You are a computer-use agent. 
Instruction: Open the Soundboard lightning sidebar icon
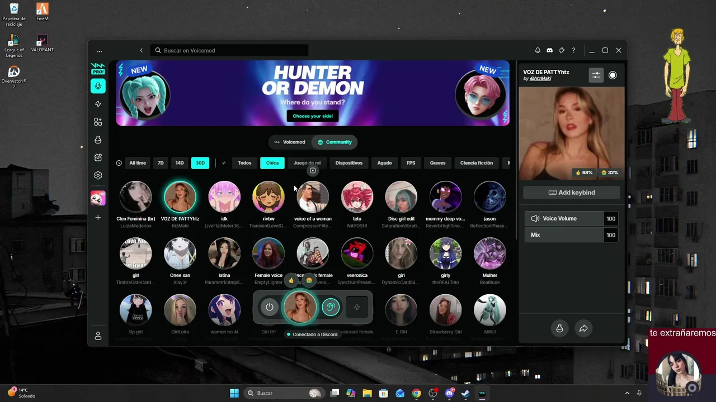pos(98,104)
